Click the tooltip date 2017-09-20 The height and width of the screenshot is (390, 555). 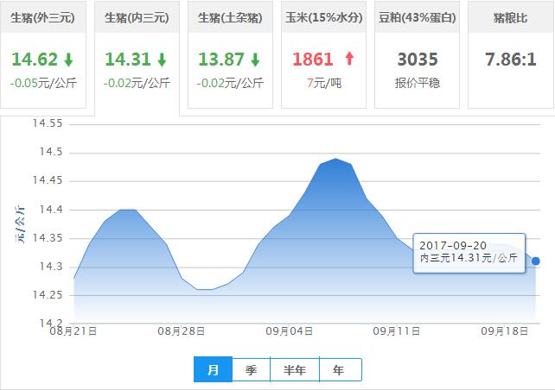453,246
